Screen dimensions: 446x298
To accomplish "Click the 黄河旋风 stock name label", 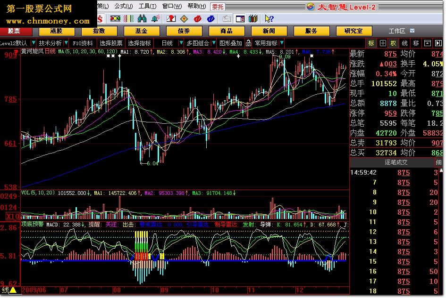I will click(x=33, y=51).
